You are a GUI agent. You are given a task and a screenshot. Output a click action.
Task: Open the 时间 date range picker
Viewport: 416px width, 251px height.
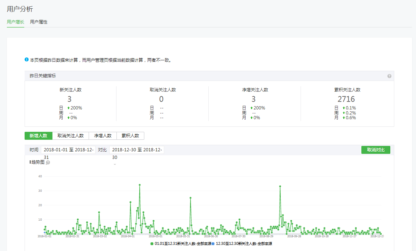(68, 150)
